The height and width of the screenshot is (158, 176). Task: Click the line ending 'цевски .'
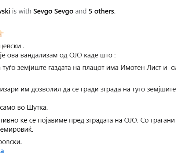tap(12, 46)
